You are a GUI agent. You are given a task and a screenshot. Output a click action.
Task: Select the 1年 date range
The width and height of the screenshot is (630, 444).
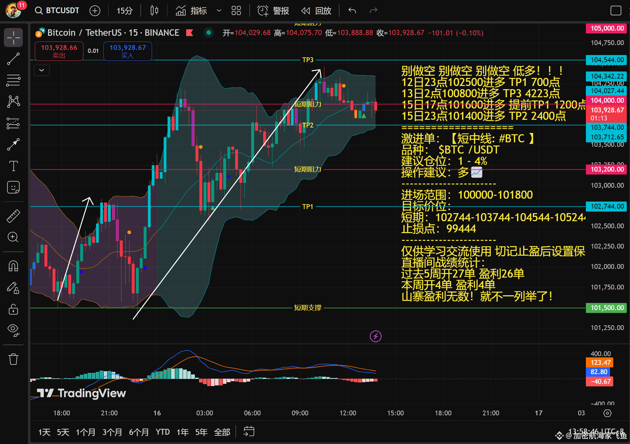[183, 432]
